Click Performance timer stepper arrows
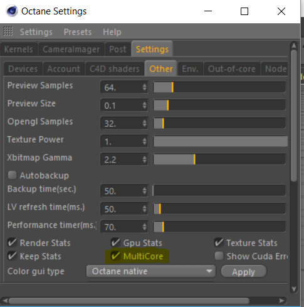304x307 pixels. pyautogui.click(x=145, y=227)
